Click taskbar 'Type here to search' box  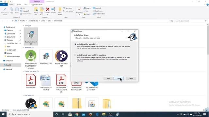point(30,114)
